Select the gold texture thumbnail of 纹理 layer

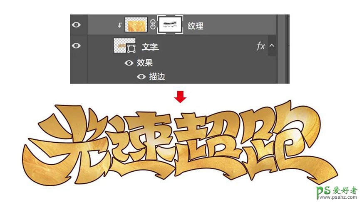pos(136,24)
